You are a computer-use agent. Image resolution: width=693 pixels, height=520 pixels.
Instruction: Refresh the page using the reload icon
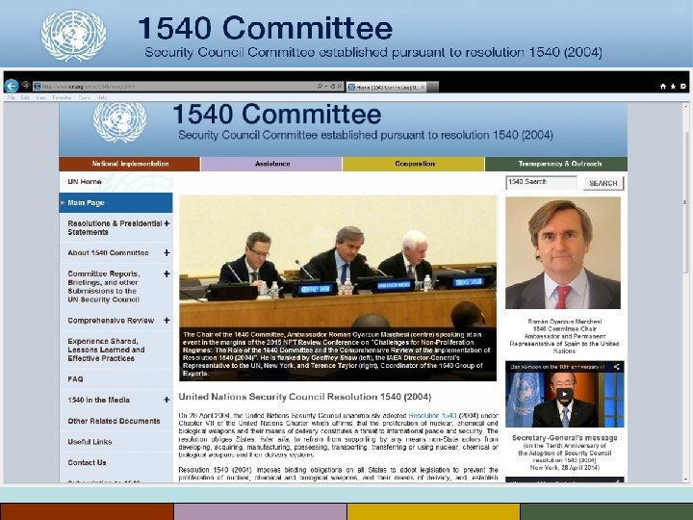[333, 87]
